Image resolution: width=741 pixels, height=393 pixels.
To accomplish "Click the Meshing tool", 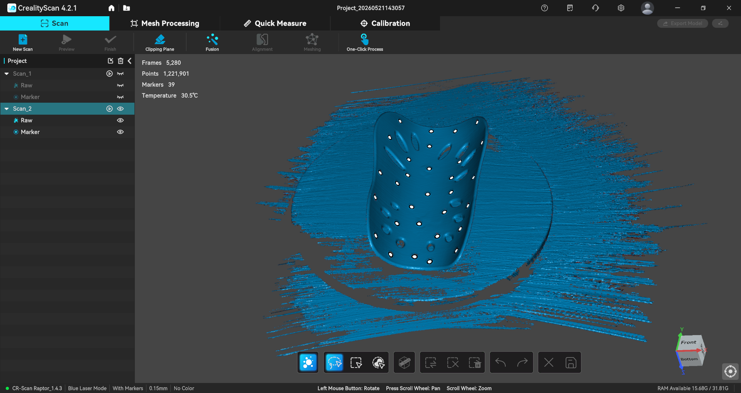I will coord(312,42).
